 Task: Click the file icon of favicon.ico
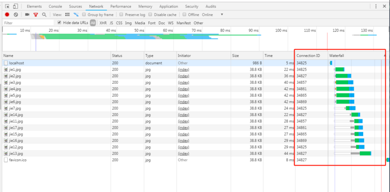[x=6, y=160]
